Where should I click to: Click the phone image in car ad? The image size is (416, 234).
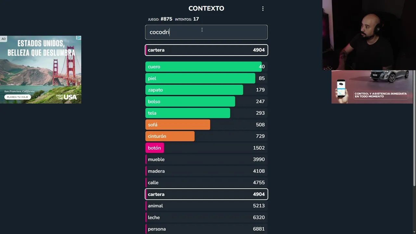click(341, 88)
